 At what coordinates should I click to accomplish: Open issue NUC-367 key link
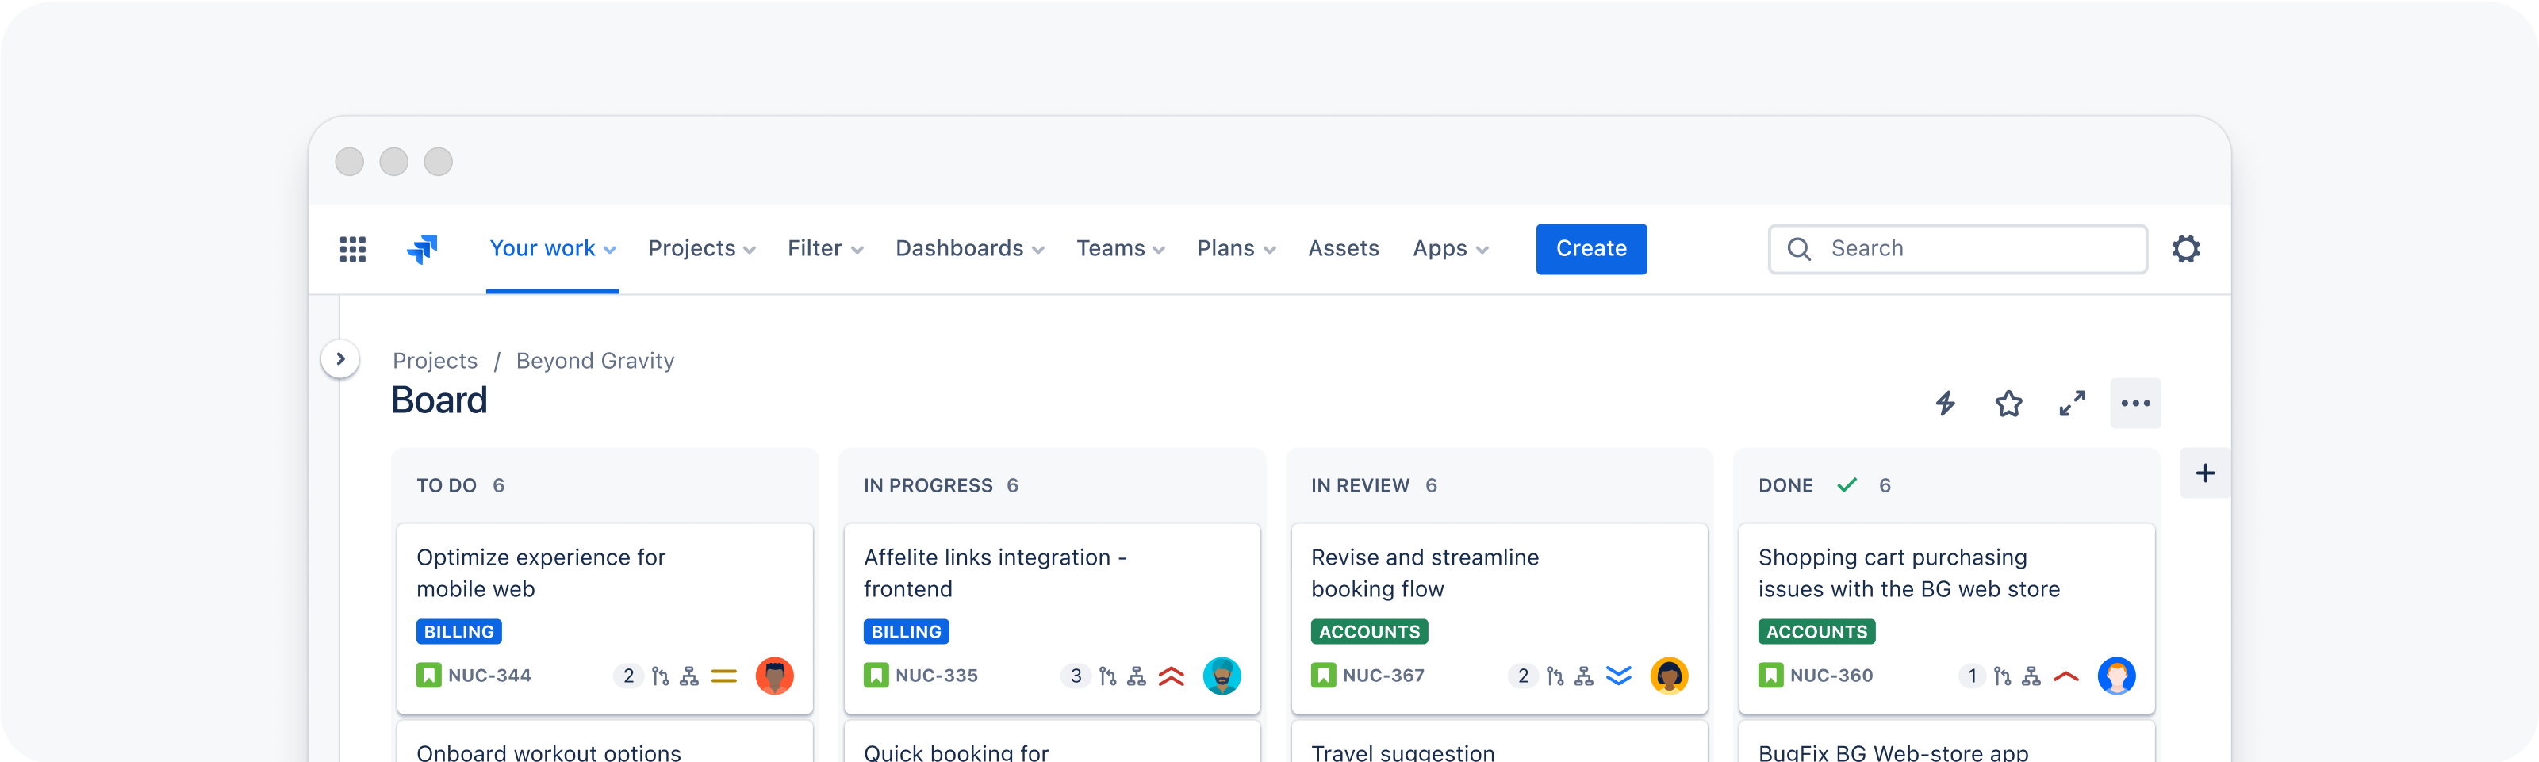click(x=1384, y=676)
